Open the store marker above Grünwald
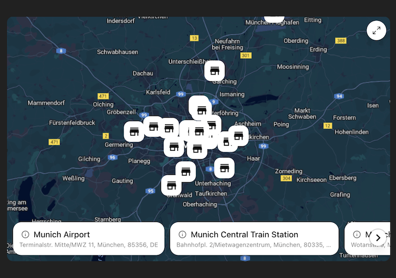Screen dimensions: 396x278 tap(172, 186)
